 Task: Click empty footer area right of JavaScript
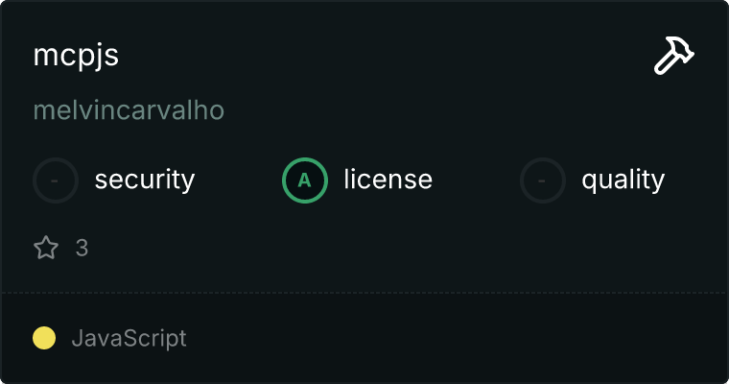[x=460, y=338]
